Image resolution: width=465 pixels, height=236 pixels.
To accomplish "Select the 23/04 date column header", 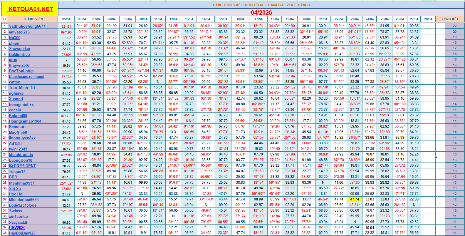I will [x=355, y=19].
